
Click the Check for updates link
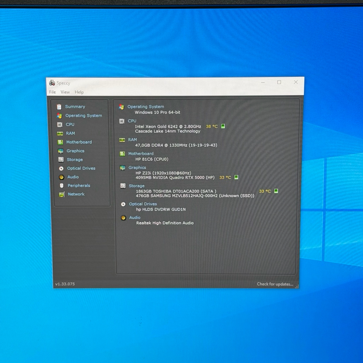[x=275, y=284]
